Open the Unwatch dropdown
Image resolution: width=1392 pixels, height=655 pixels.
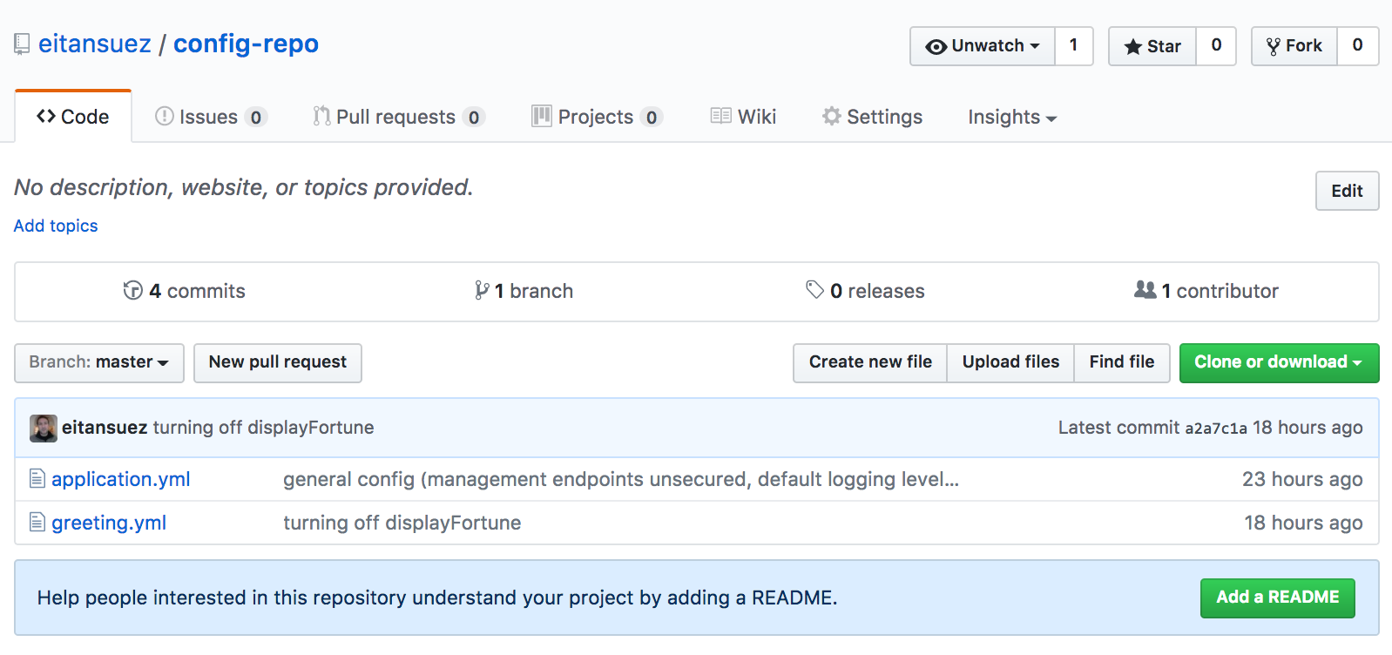tap(983, 46)
